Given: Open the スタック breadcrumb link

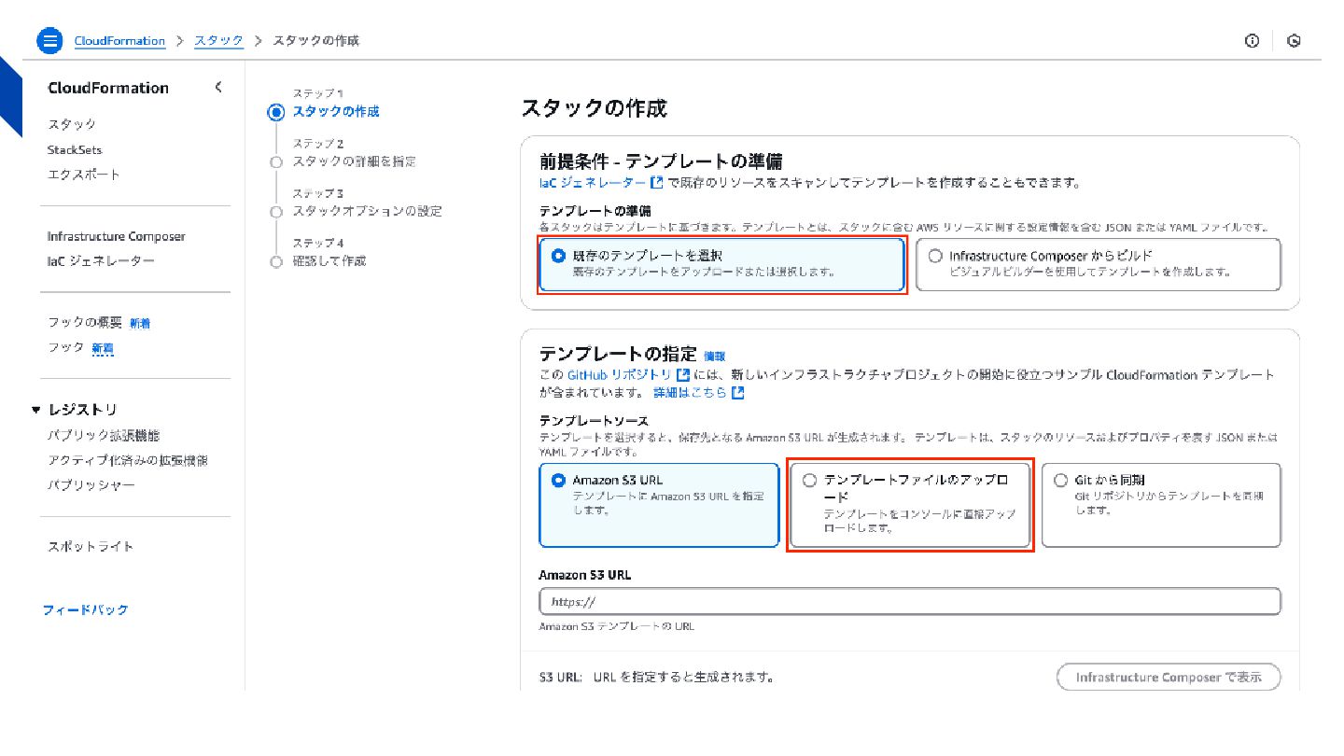Looking at the screenshot, I should pyautogui.click(x=218, y=41).
